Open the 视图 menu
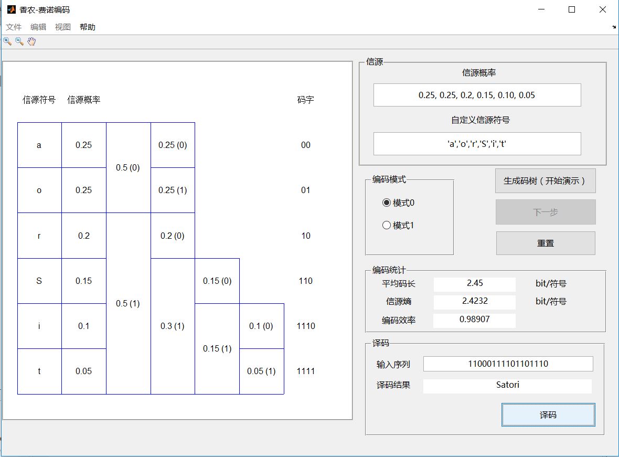 [63, 27]
